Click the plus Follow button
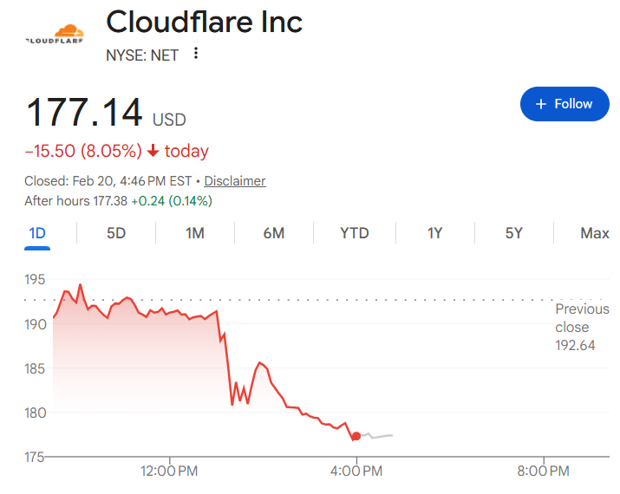The height and width of the screenshot is (494, 620). pyautogui.click(x=564, y=104)
